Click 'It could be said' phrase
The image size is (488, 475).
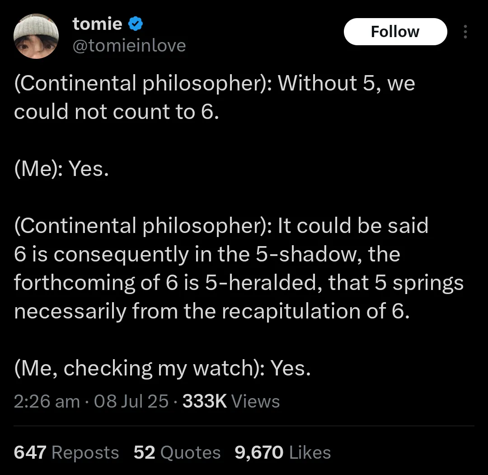[x=353, y=225]
